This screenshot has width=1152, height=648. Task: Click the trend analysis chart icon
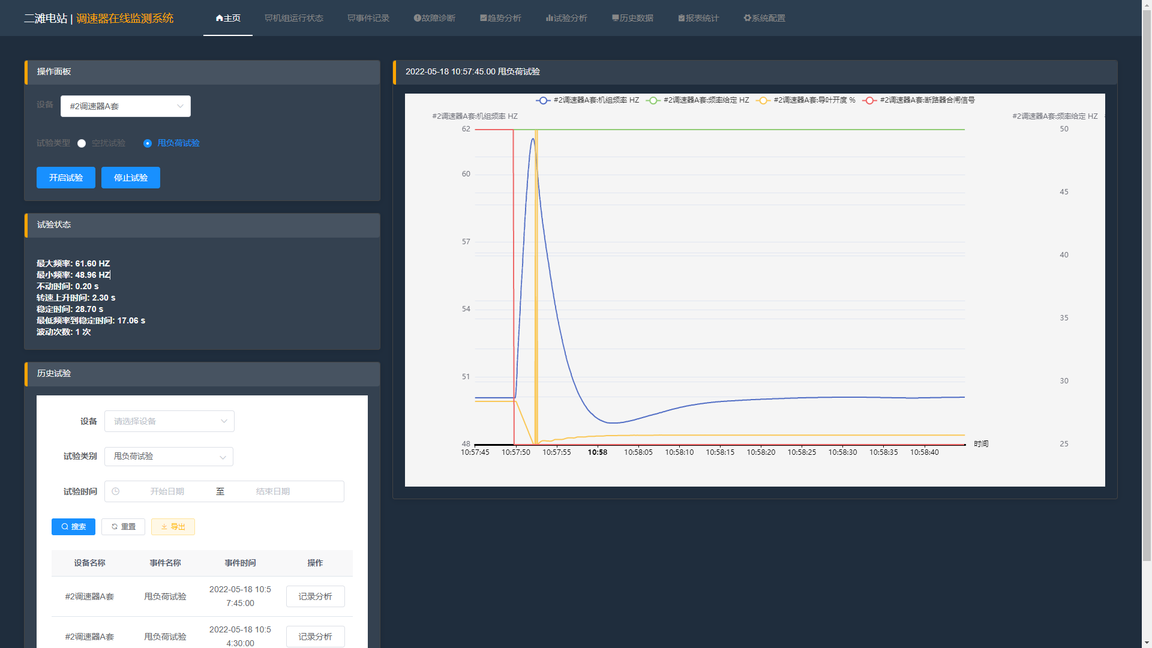[x=483, y=18]
